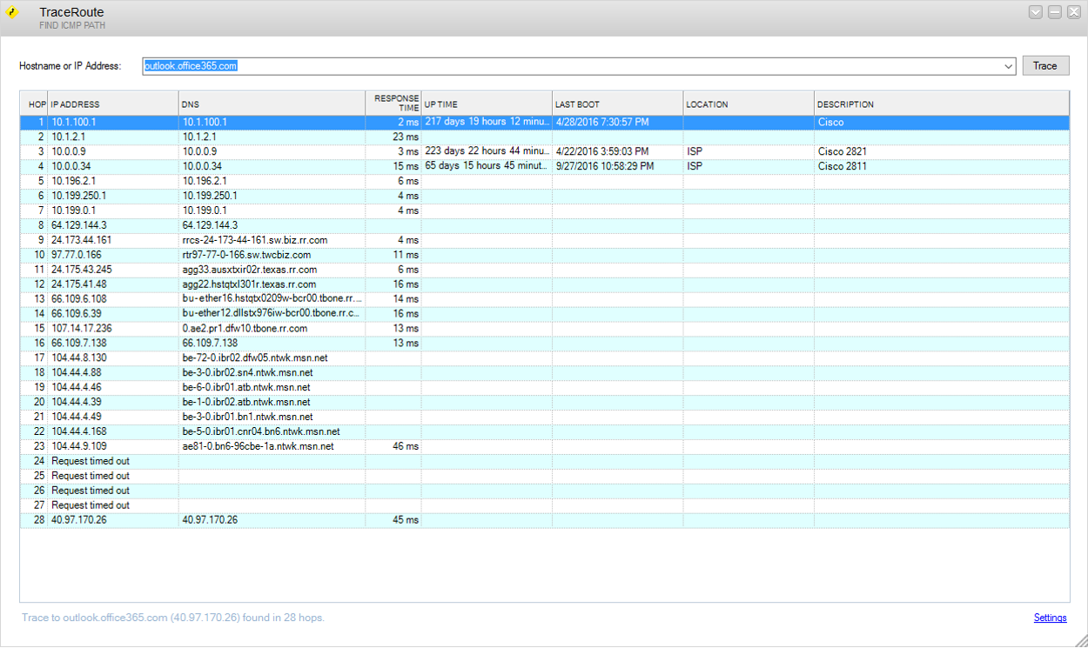Click the truncated UP TIME cell on hop 4
The height and width of the screenshot is (648, 1088).
click(x=483, y=165)
